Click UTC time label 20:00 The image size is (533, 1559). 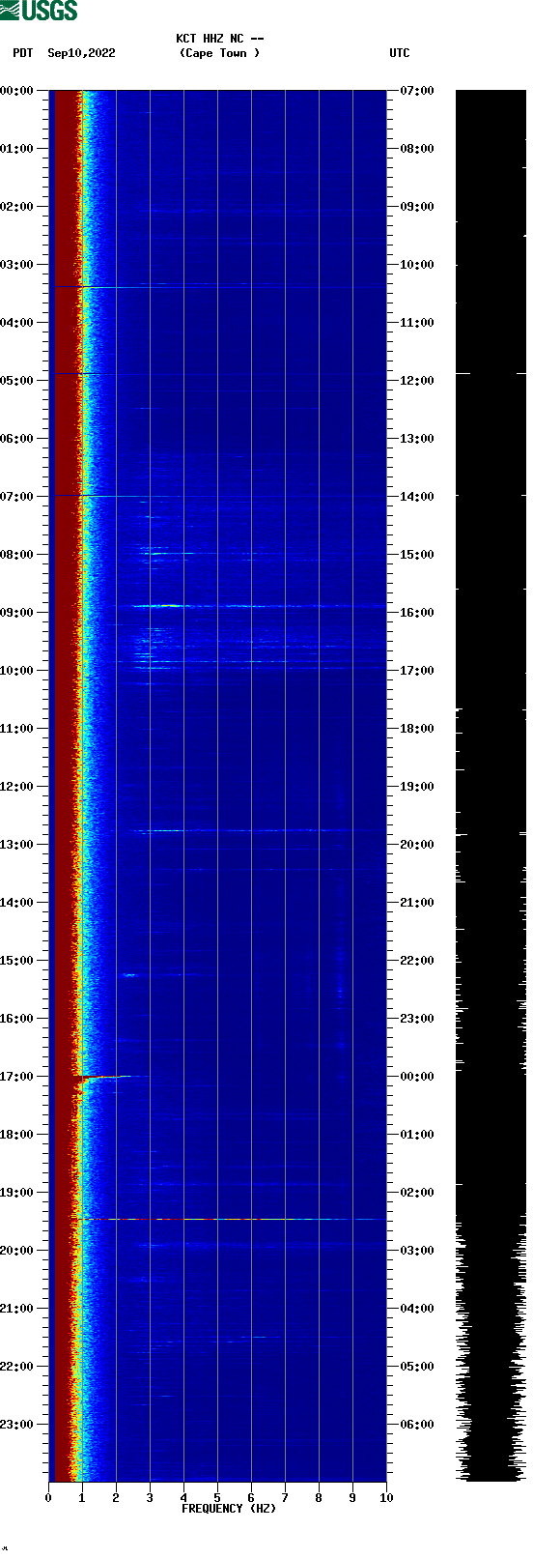[x=417, y=845]
